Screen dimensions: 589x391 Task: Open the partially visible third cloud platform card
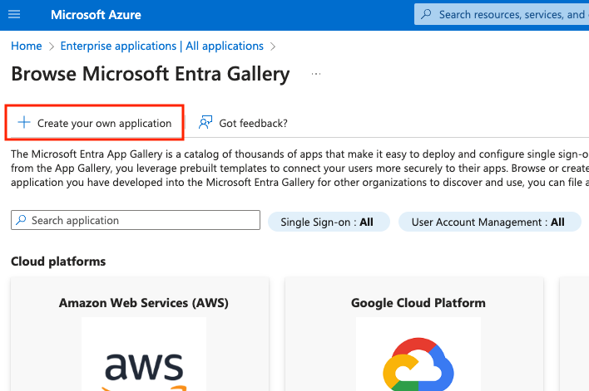point(575,332)
